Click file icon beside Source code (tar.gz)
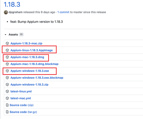Image resolution: width=143 pixels, height=119 pixels. click(7, 112)
